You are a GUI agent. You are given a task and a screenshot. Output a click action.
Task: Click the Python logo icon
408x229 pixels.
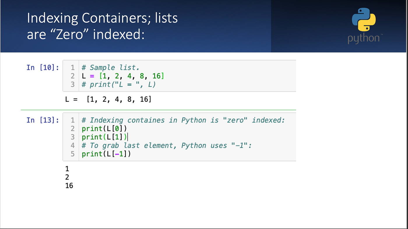pyautogui.click(x=364, y=19)
